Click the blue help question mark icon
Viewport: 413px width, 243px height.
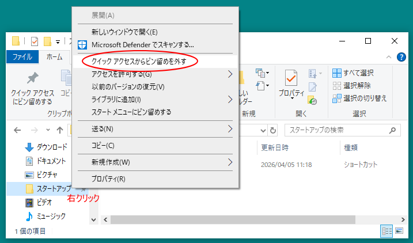point(401,57)
